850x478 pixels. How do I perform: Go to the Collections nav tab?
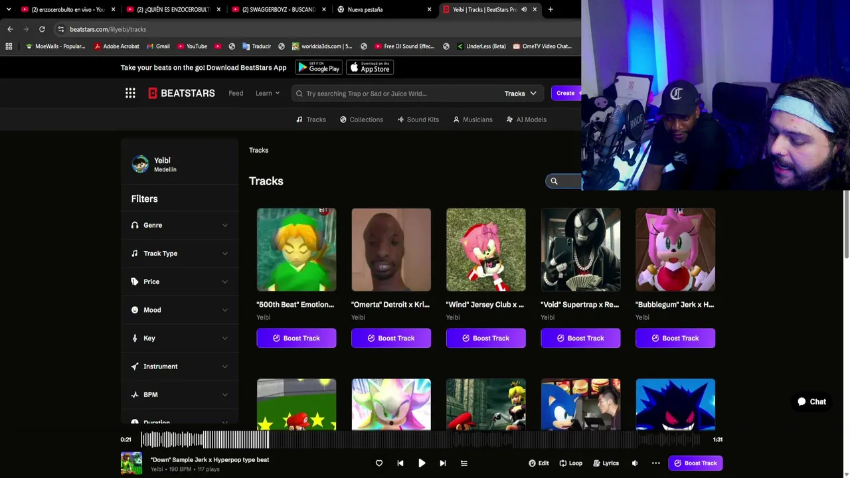(361, 119)
